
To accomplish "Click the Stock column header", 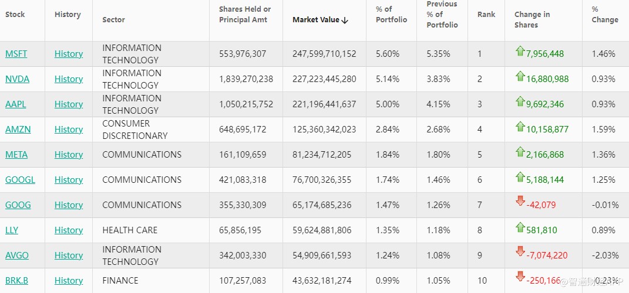I will coord(15,14).
